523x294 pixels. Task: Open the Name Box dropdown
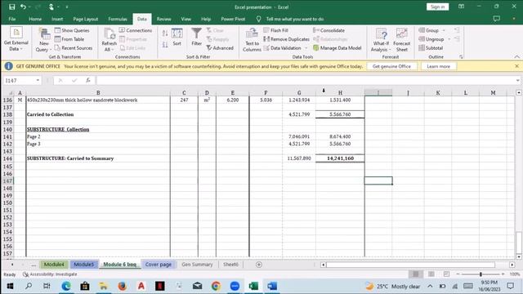tap(38, 80)
